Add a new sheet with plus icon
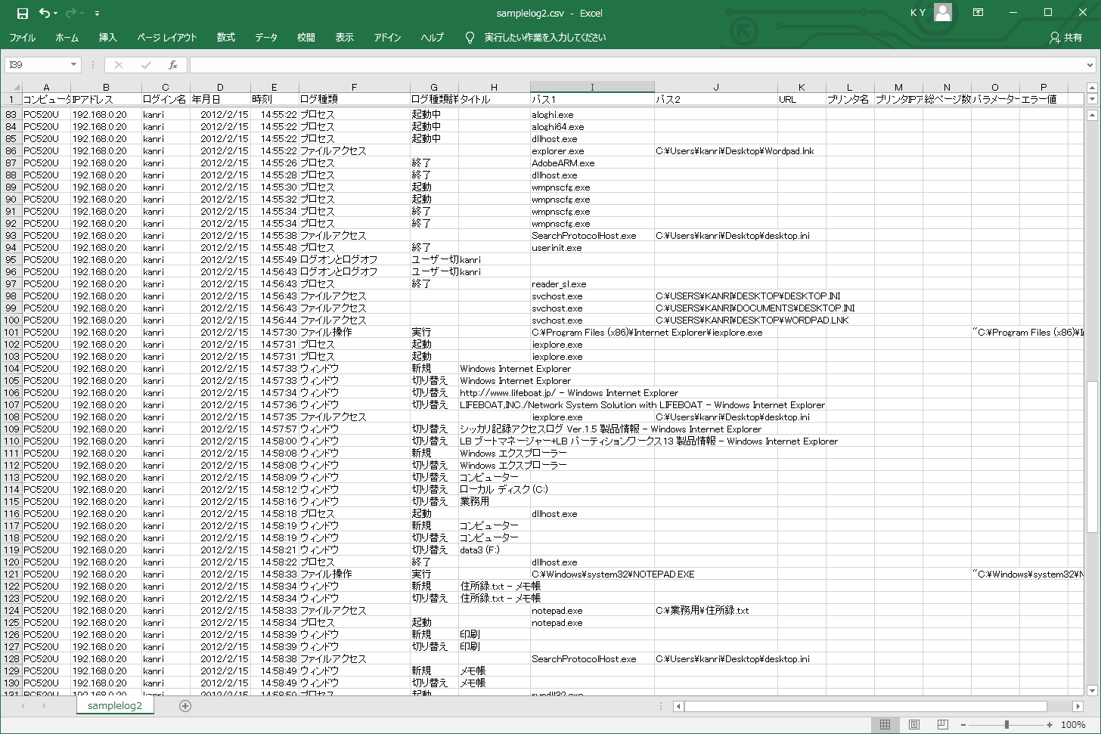 coord(185,706)
